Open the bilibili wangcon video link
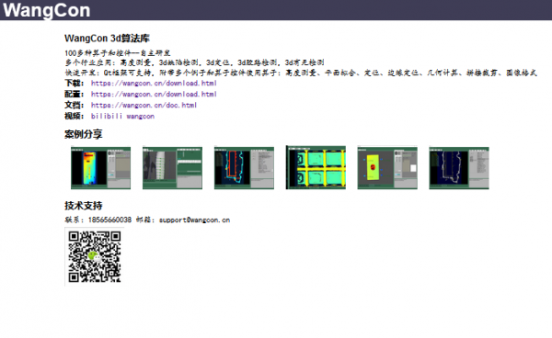552x338 pixels. tap(122, 117)
